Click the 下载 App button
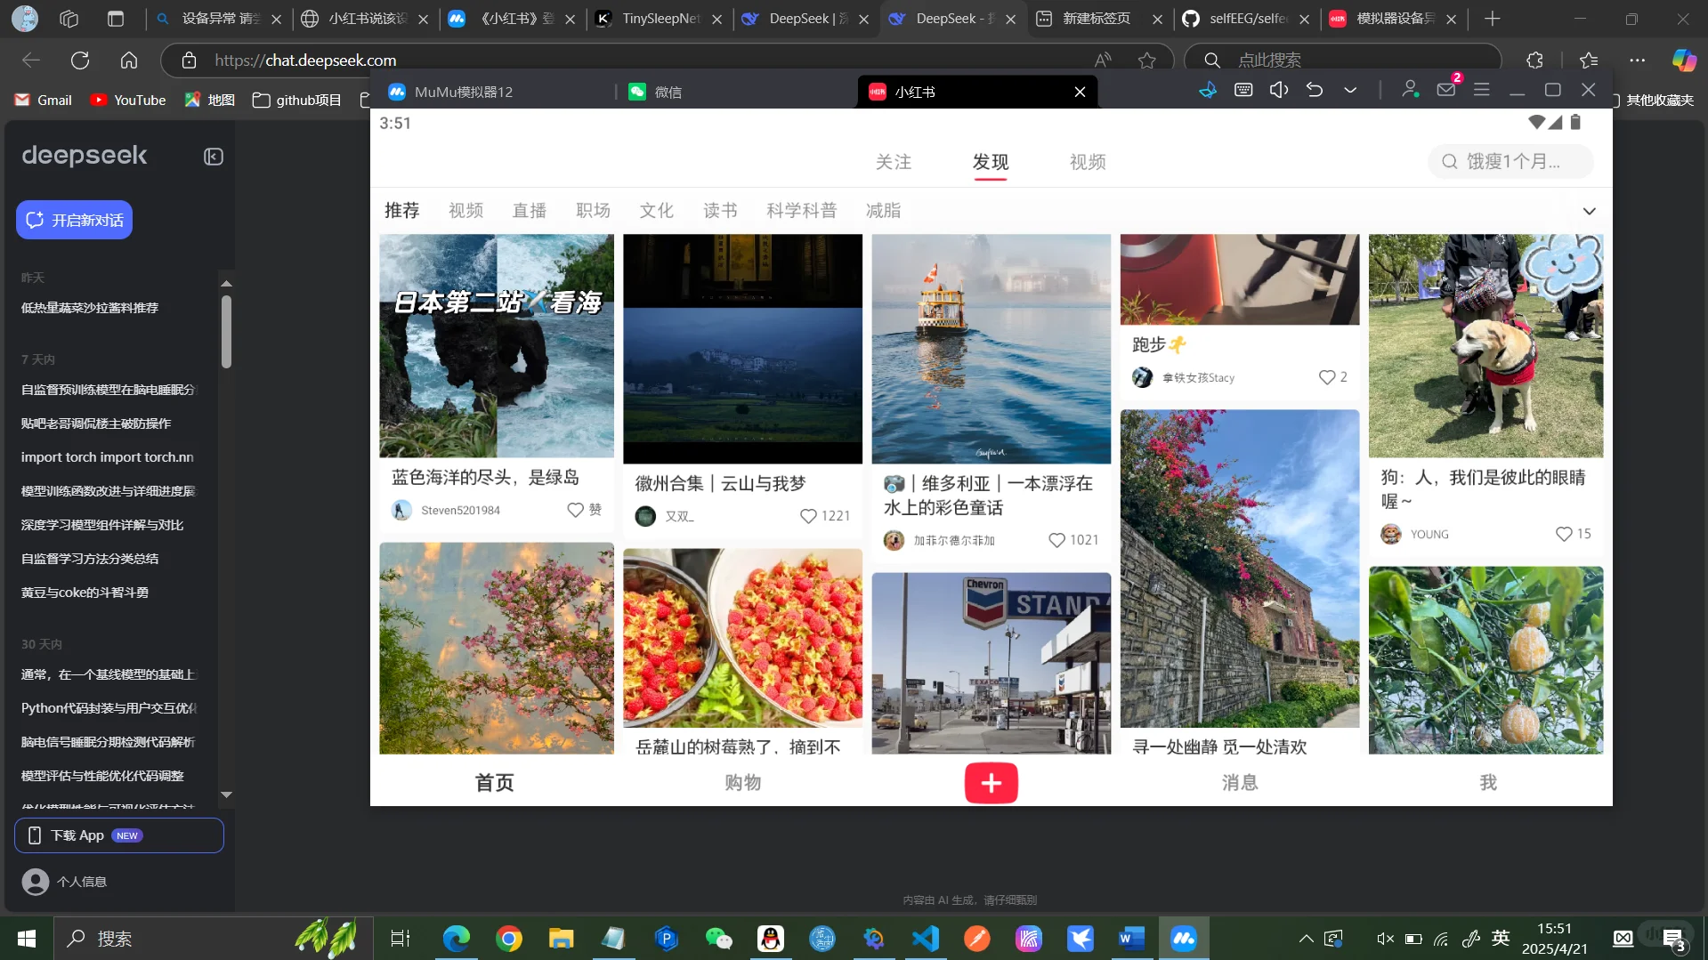 (x=119, y=835)
